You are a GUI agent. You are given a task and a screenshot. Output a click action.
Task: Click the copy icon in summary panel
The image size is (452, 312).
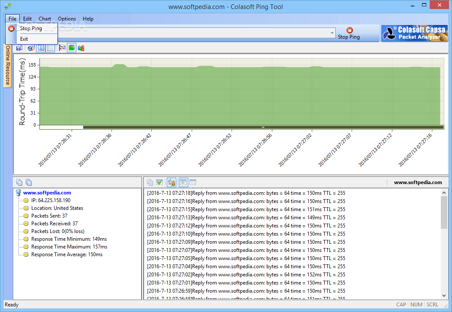[19, 182]
